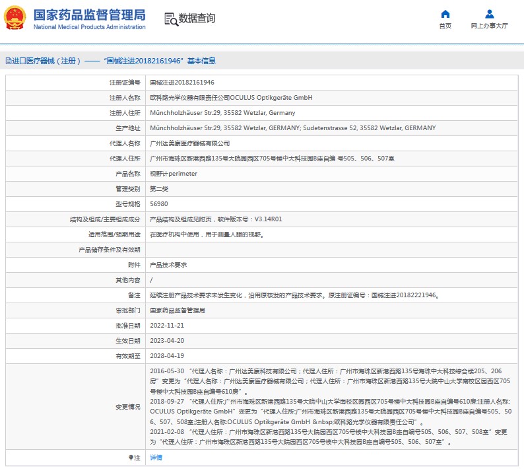Click the 结构及组成/主要组成成分 label

click(x=105, y=219)
